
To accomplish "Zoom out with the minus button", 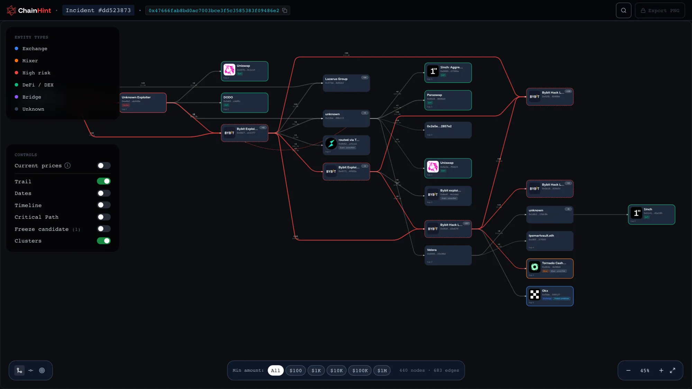I will click(628, 370).
